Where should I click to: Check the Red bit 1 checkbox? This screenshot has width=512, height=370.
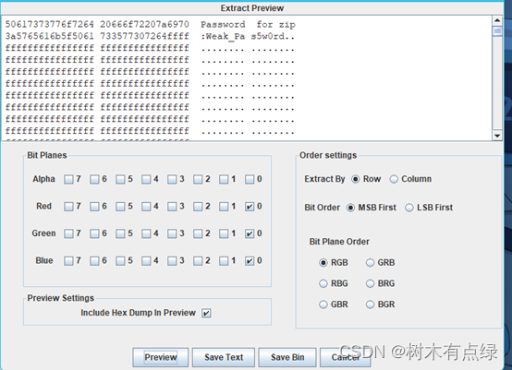224,207
